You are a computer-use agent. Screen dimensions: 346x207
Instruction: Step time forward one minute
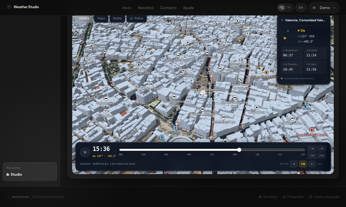point(321,156)
